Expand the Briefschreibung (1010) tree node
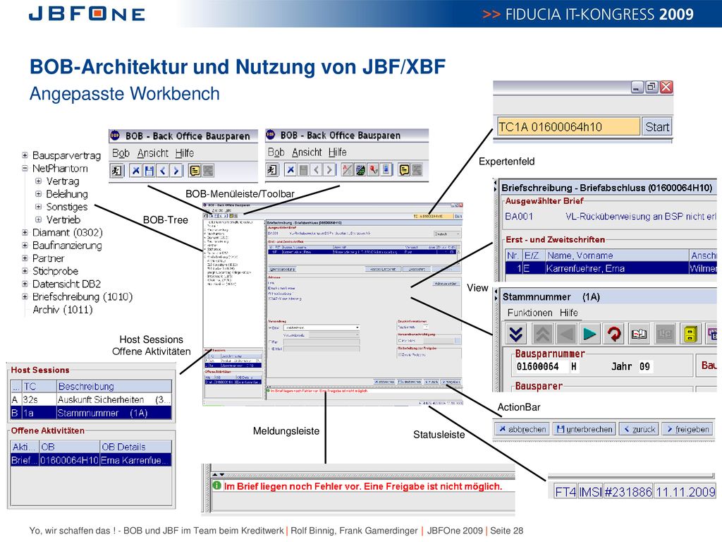 (x=25, y=297)
